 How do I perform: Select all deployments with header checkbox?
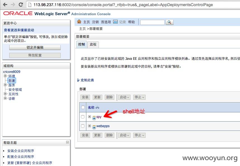click(83, 107)
